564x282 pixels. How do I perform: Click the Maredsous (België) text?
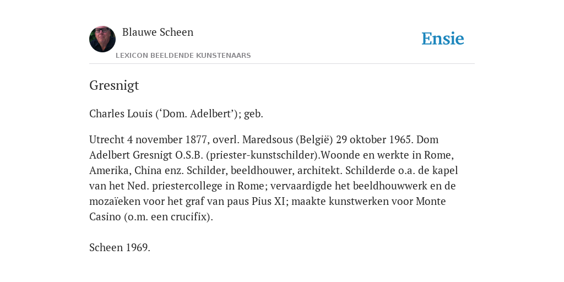coord(288,139)
